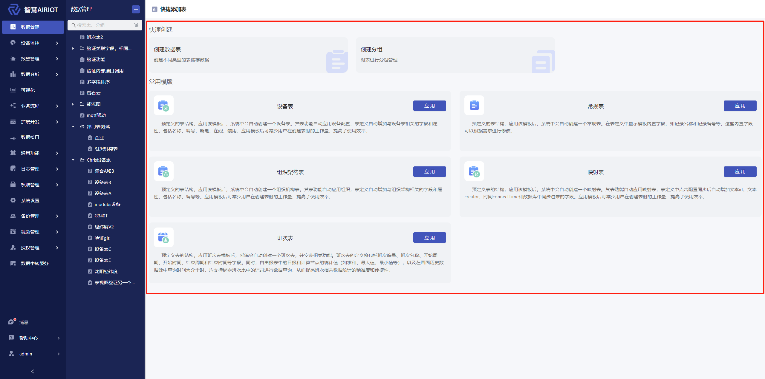Open 可视化 menu item
The width and height of the screenshot is (765, 379).
coord(33,90)
